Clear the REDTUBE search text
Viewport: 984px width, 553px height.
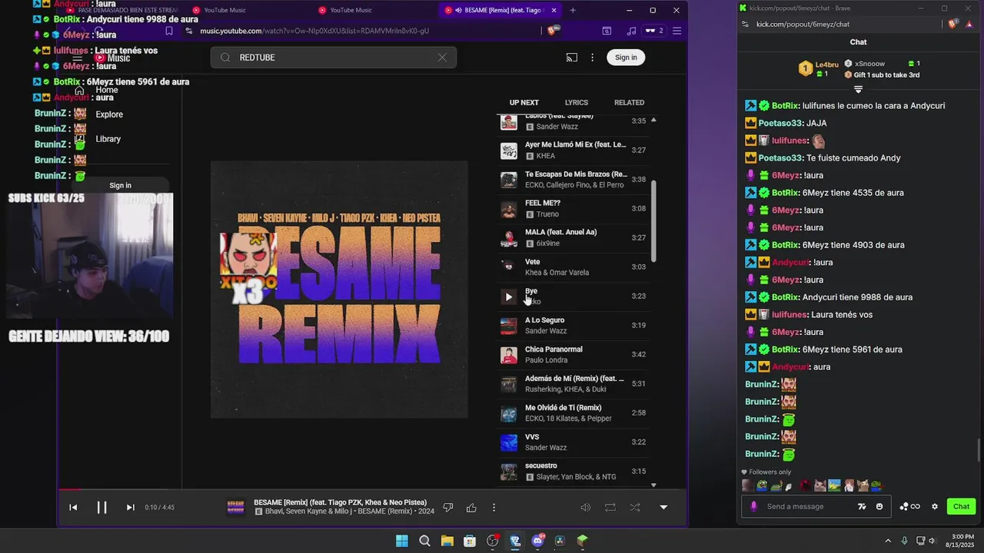click(x=442, y=58)
